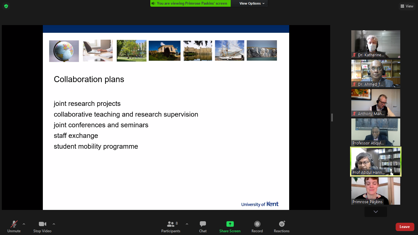Click the building at dusk image
The width and height of the screenshot is (418, 235).
165,51
